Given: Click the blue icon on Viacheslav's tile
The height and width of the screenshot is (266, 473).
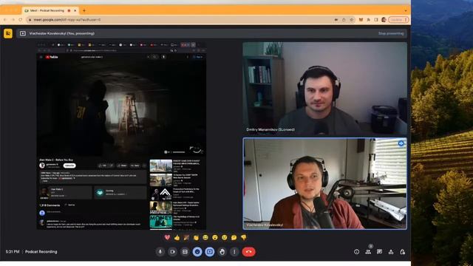Looking at the screenshot, I should [x=401, y=143].
